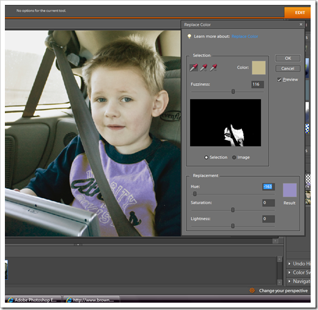
Task: Select the subtract-from-sample eyedropper tool
Action: coord(213,67)
